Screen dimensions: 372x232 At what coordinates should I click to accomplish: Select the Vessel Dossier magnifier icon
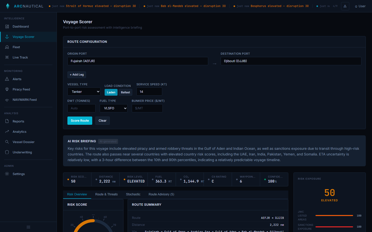(7, 142)
